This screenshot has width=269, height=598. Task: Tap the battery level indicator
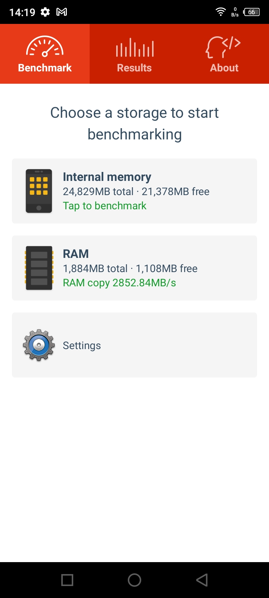(x=251, y=12)
